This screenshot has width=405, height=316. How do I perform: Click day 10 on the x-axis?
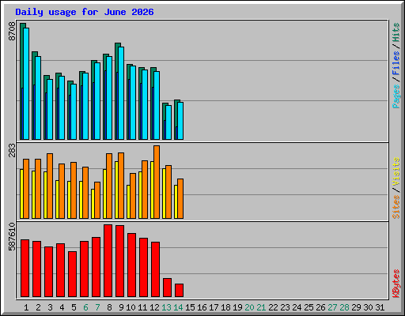(x=131, y=307)
